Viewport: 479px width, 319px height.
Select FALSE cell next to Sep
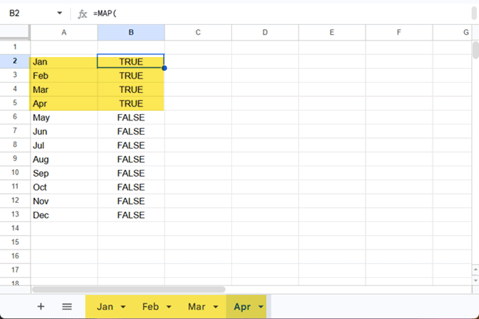click(131, 173)
